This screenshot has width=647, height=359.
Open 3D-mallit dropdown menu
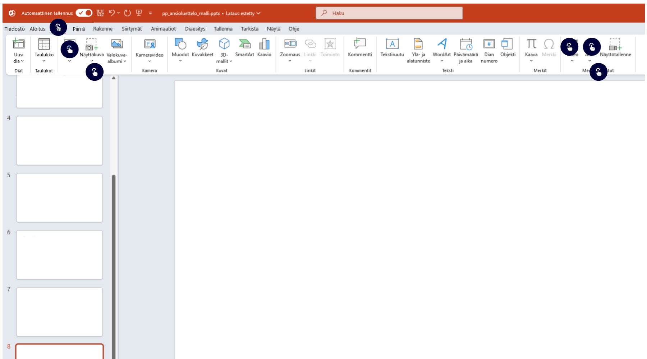point(224,61)
